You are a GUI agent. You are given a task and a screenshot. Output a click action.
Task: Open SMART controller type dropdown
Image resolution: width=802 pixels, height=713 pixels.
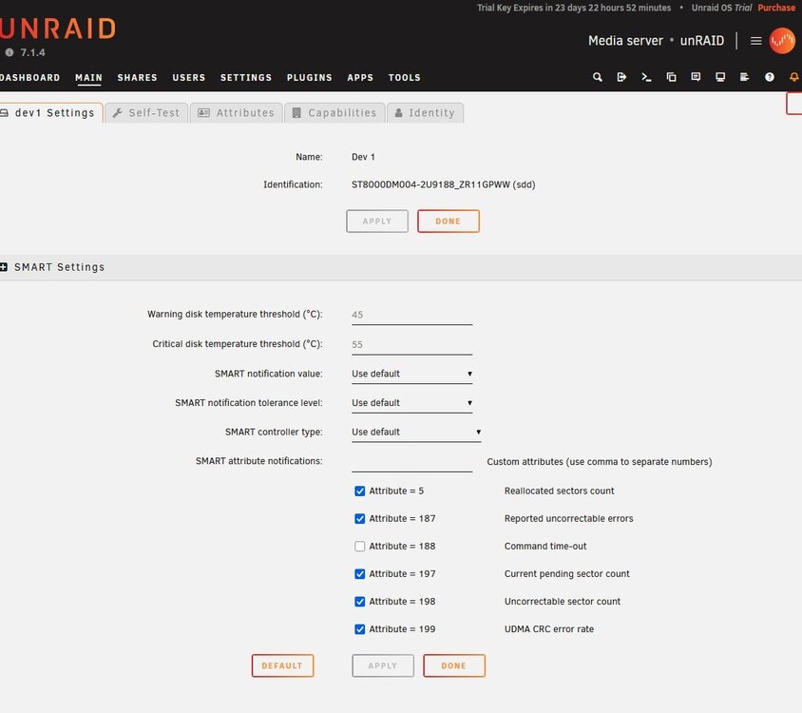[x=416, y=433]
